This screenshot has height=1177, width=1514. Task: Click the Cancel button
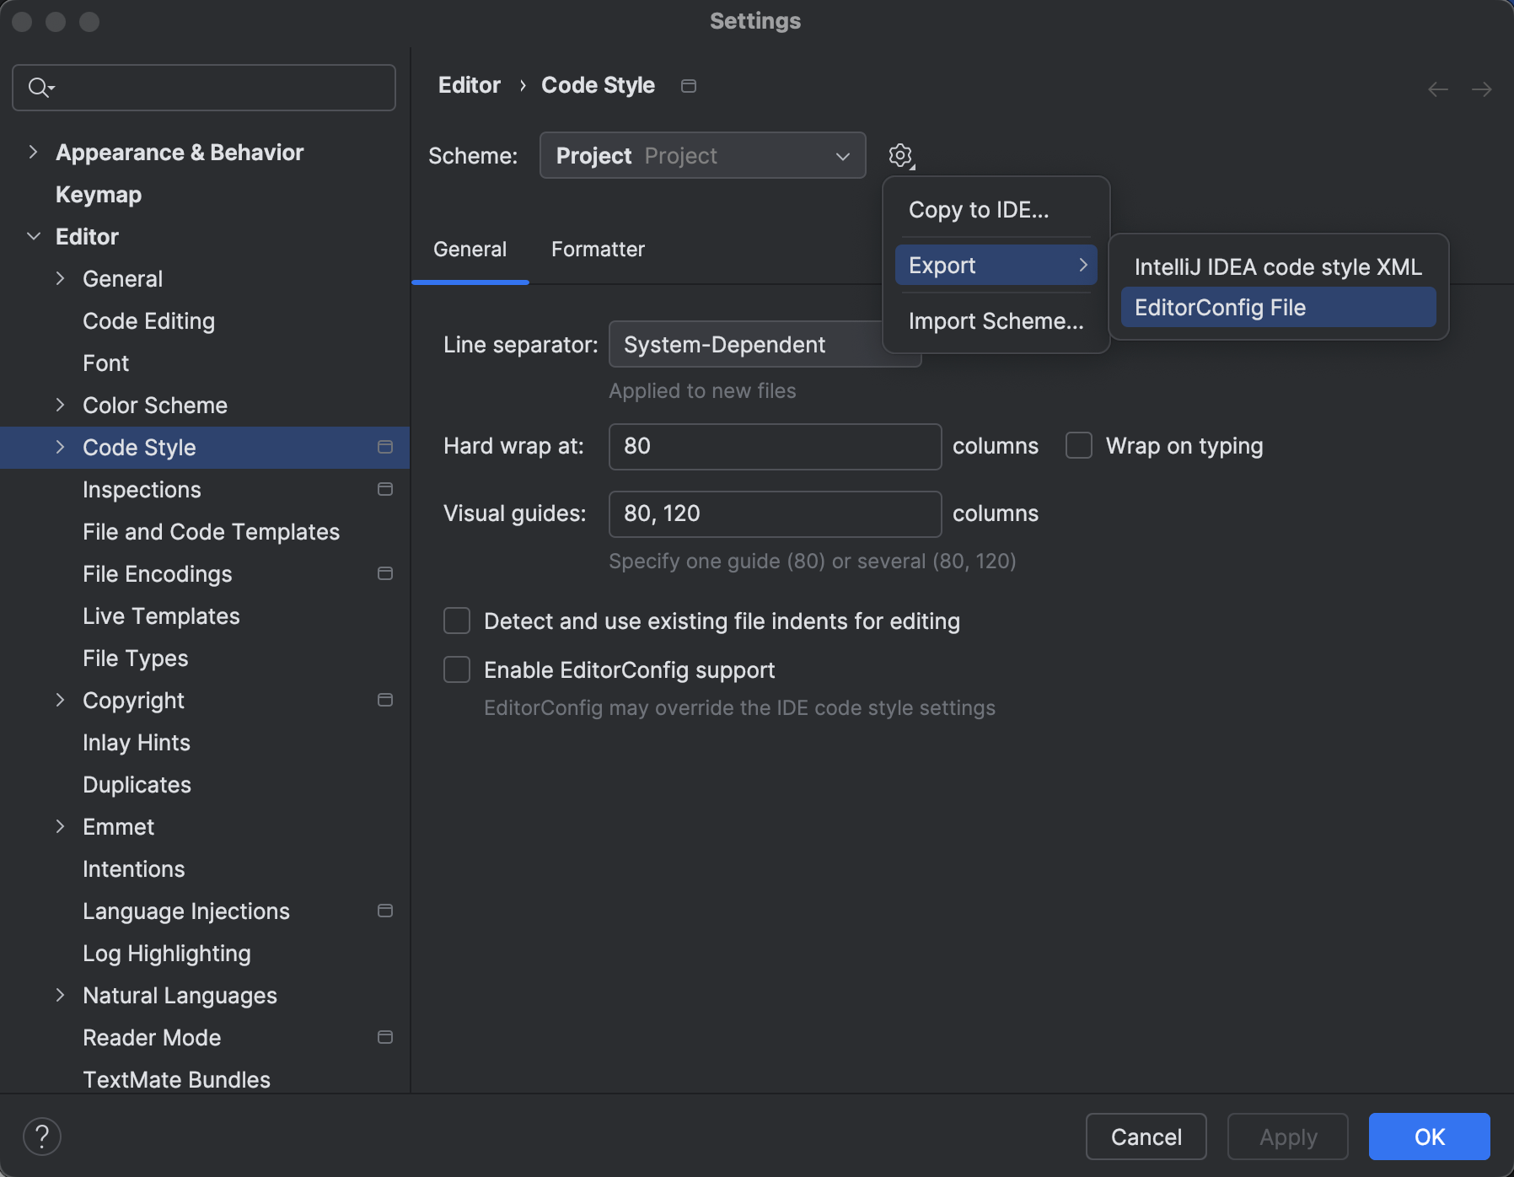pos(1146,1137)
